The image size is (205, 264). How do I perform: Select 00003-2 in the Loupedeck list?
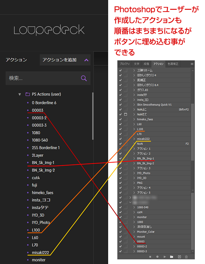coord(39,118)
